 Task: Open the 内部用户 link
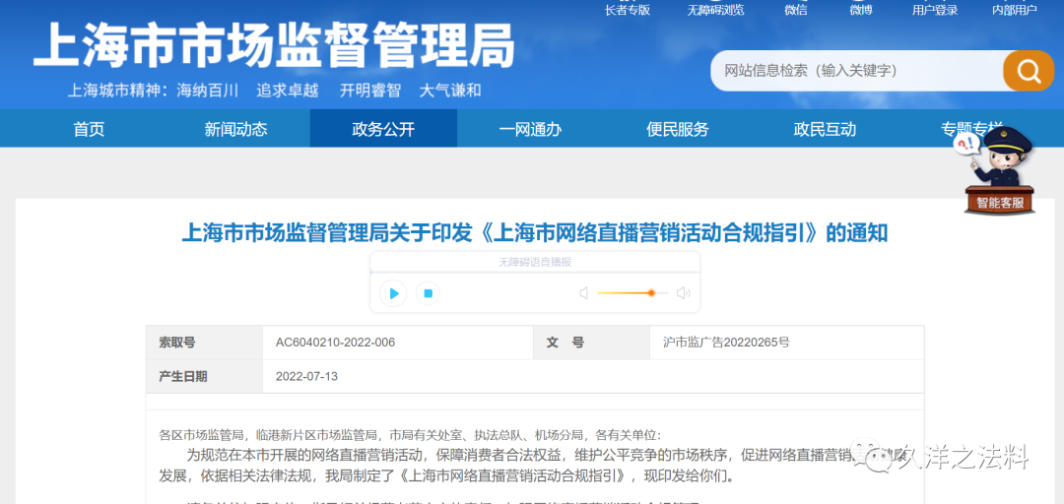click(x=1015, y=10)
